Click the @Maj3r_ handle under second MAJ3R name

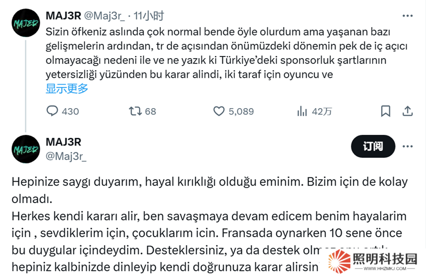(x=66, y=156)
